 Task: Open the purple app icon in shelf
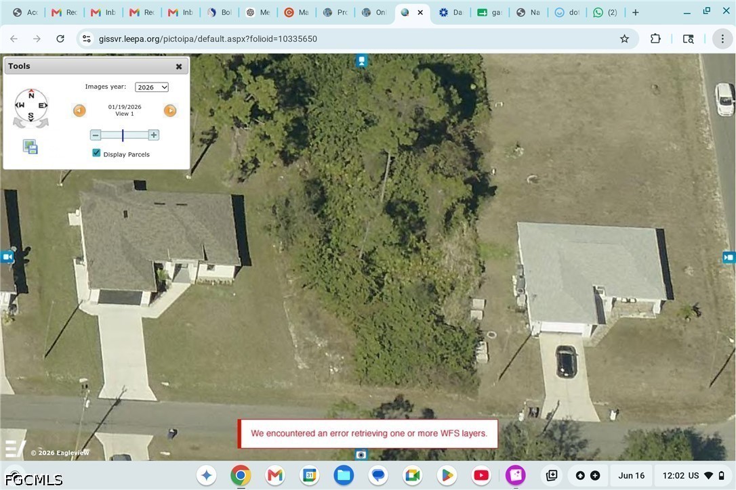(515, 476)
